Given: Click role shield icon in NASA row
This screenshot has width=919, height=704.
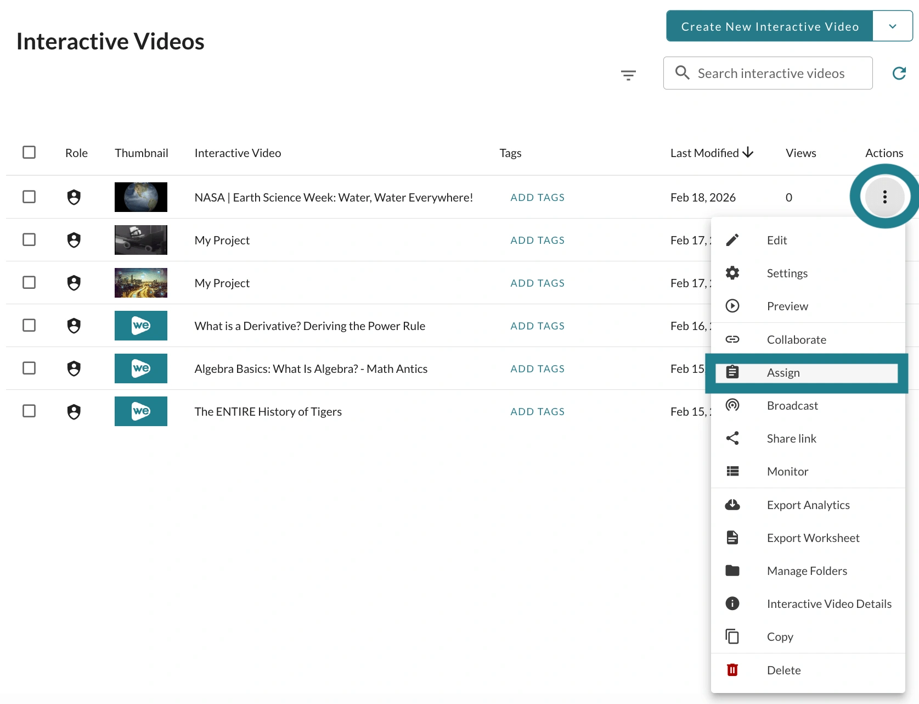Looking at the screenshot, I should tap(74, 197).
